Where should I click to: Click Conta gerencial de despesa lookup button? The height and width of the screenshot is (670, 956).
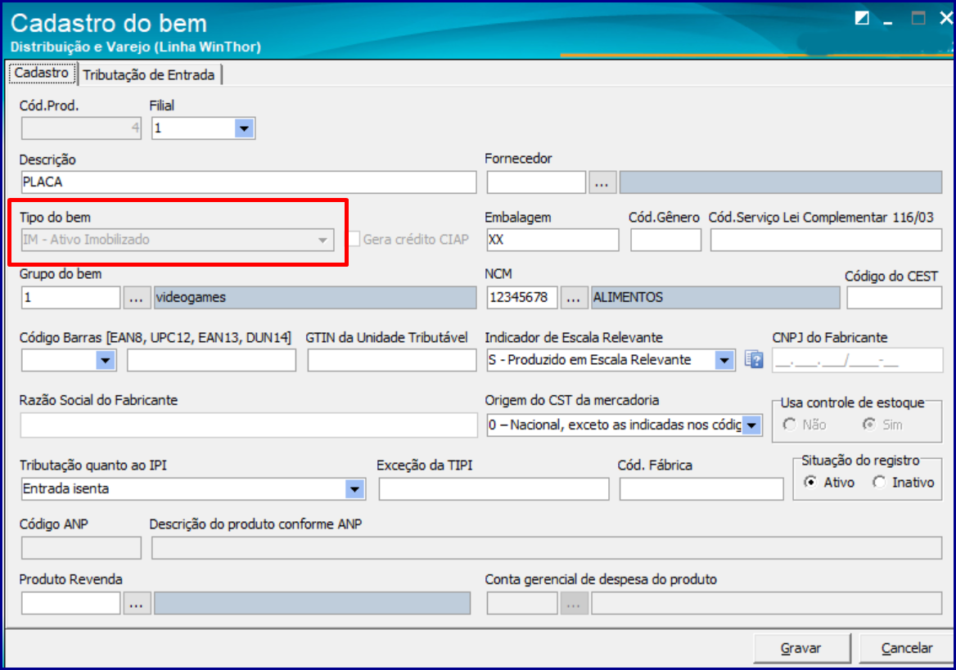[x=574, y=604]
